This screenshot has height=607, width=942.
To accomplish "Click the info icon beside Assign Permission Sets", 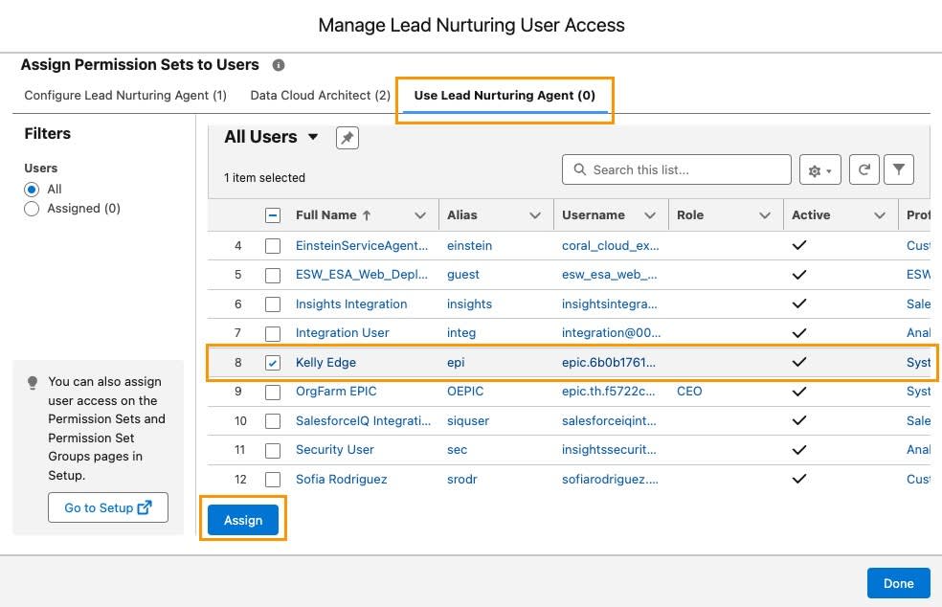I will (x=279, y=64).
